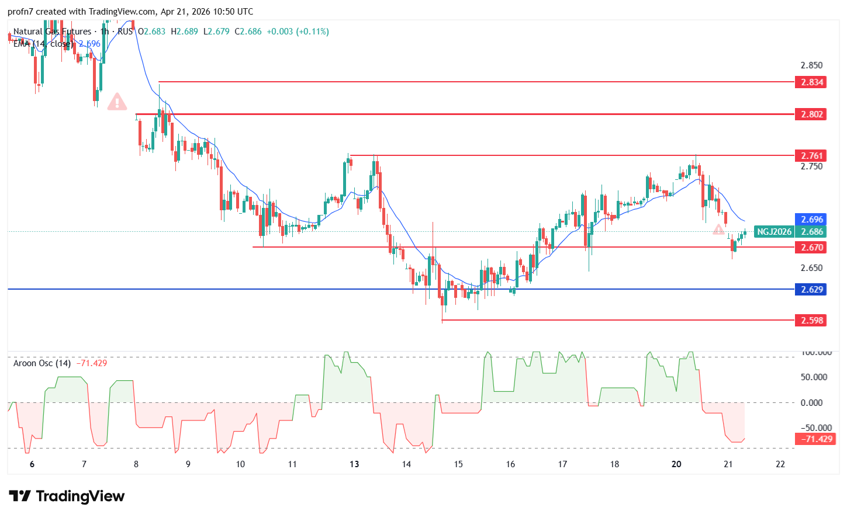Screen dimensions: 847x518
Task: Click the 2.650 price axis tick
Action: pyautogui.click(x=811, y=268)
